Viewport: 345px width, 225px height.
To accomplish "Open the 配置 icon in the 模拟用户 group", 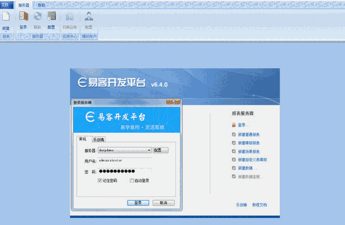I will 89,16.
